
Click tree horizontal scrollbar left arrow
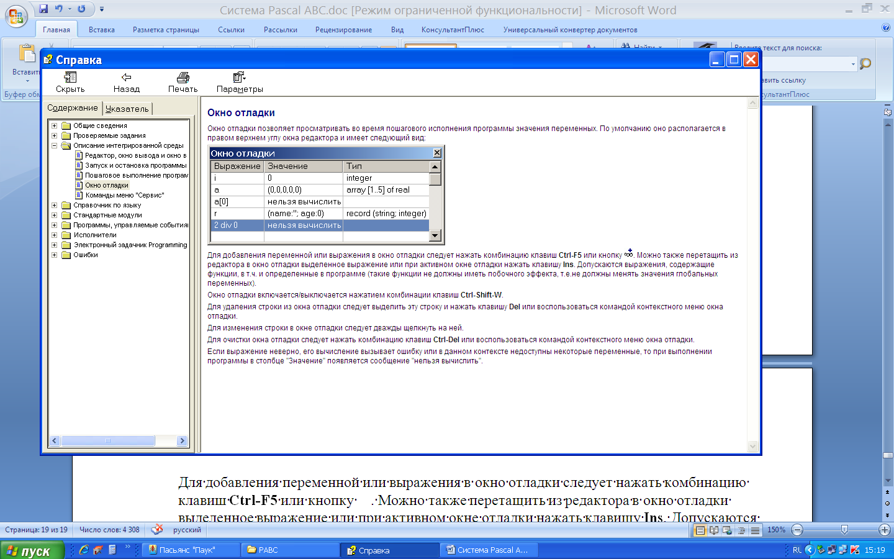(x=55, y=440)
